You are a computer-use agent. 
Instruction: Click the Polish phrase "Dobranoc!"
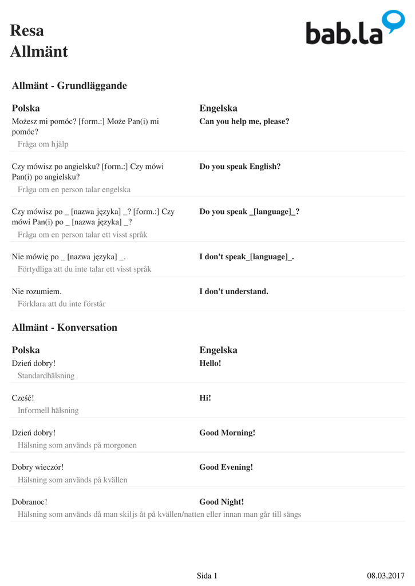pos(29,502)
